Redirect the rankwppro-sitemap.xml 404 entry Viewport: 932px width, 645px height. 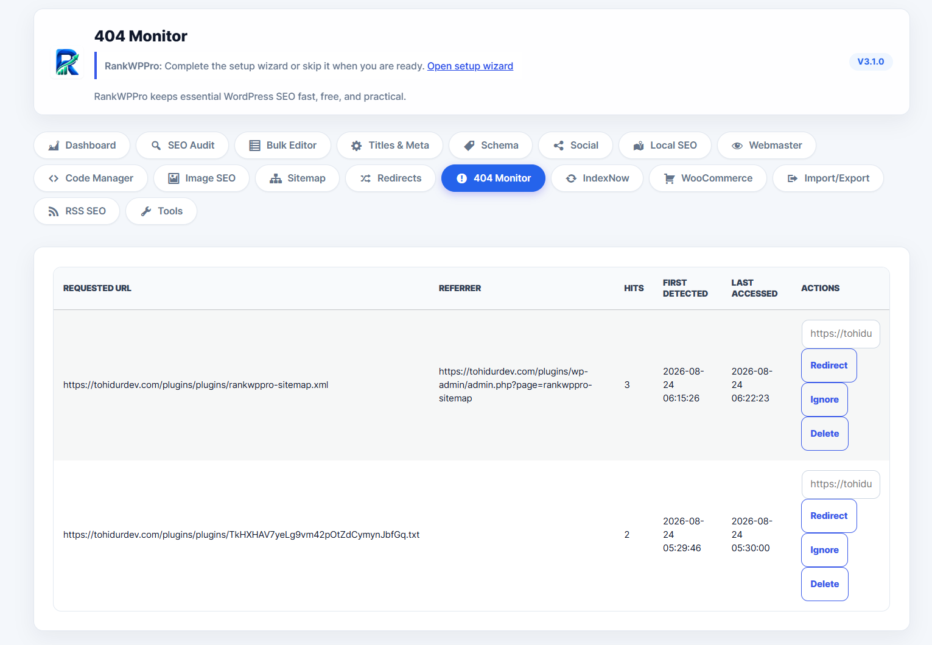pos(829,365)
